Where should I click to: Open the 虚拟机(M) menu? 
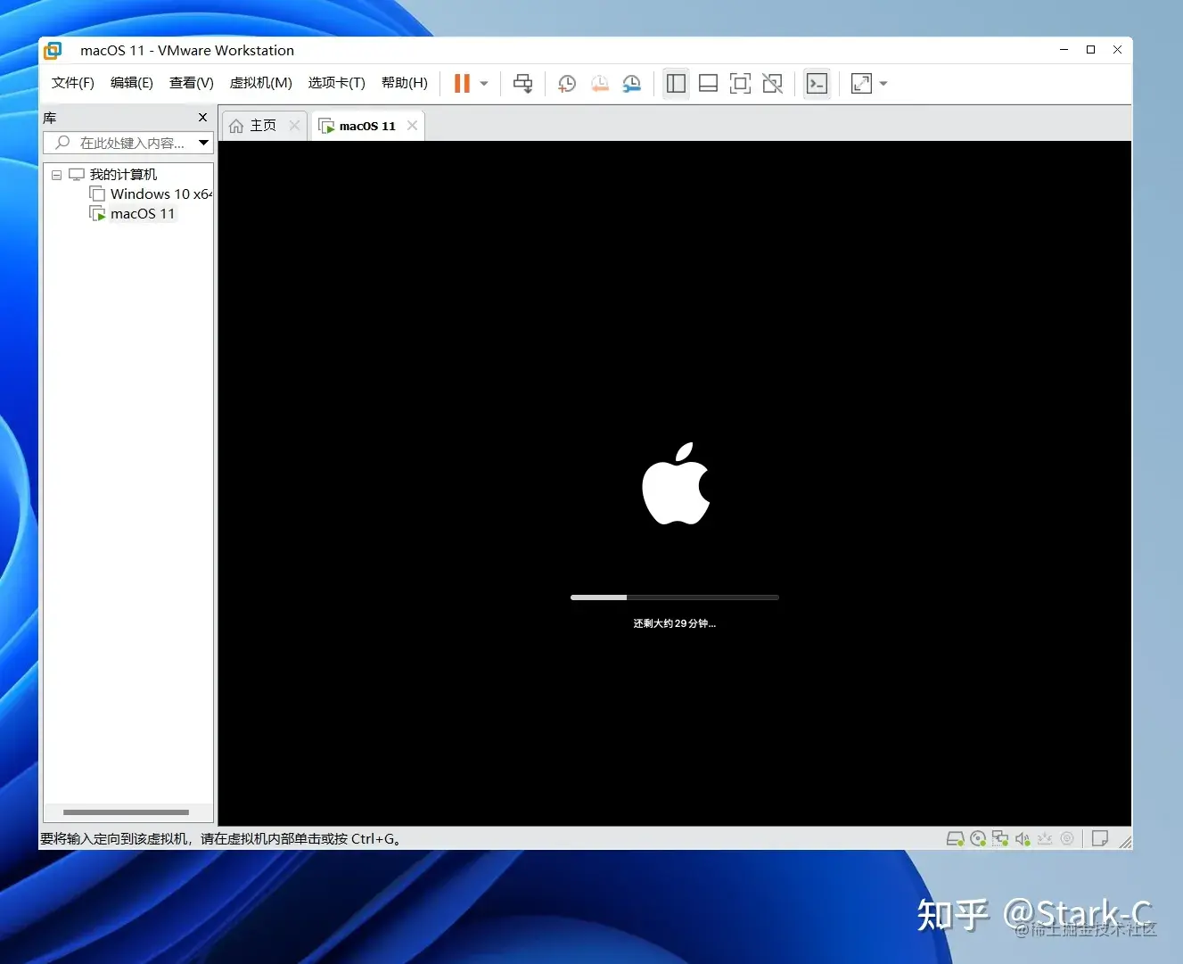(260, 83)
